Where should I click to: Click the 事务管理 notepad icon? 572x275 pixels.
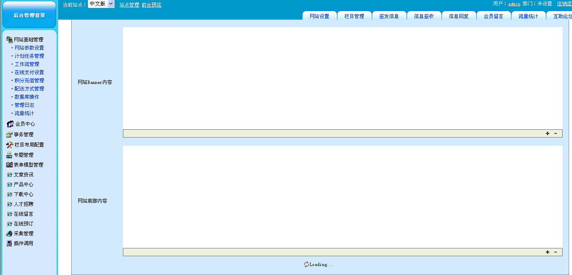tap(9, 135)
